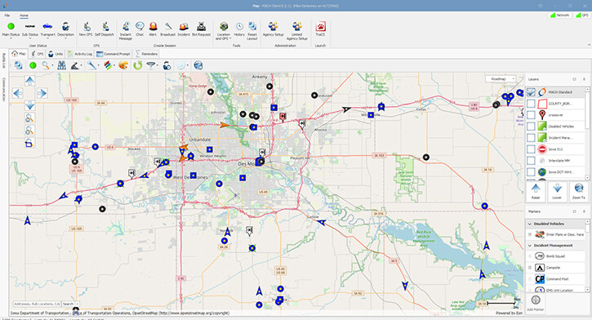
Task: Click the Zoom To button
Action: point(578,191)
